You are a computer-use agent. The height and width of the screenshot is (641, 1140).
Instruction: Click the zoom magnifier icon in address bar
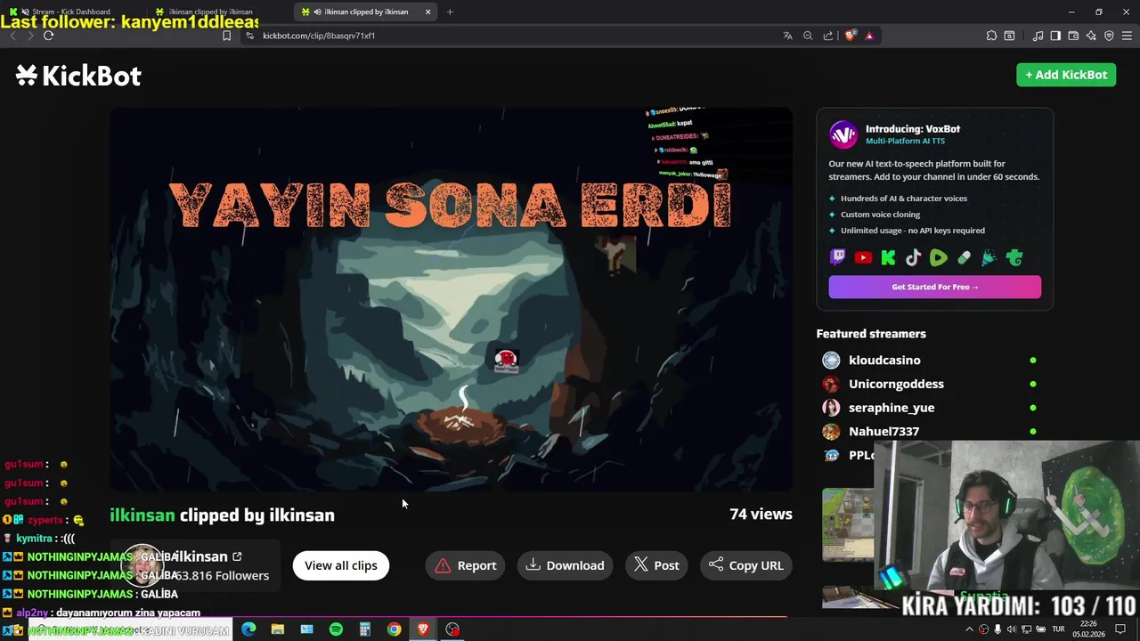[808, 36]
